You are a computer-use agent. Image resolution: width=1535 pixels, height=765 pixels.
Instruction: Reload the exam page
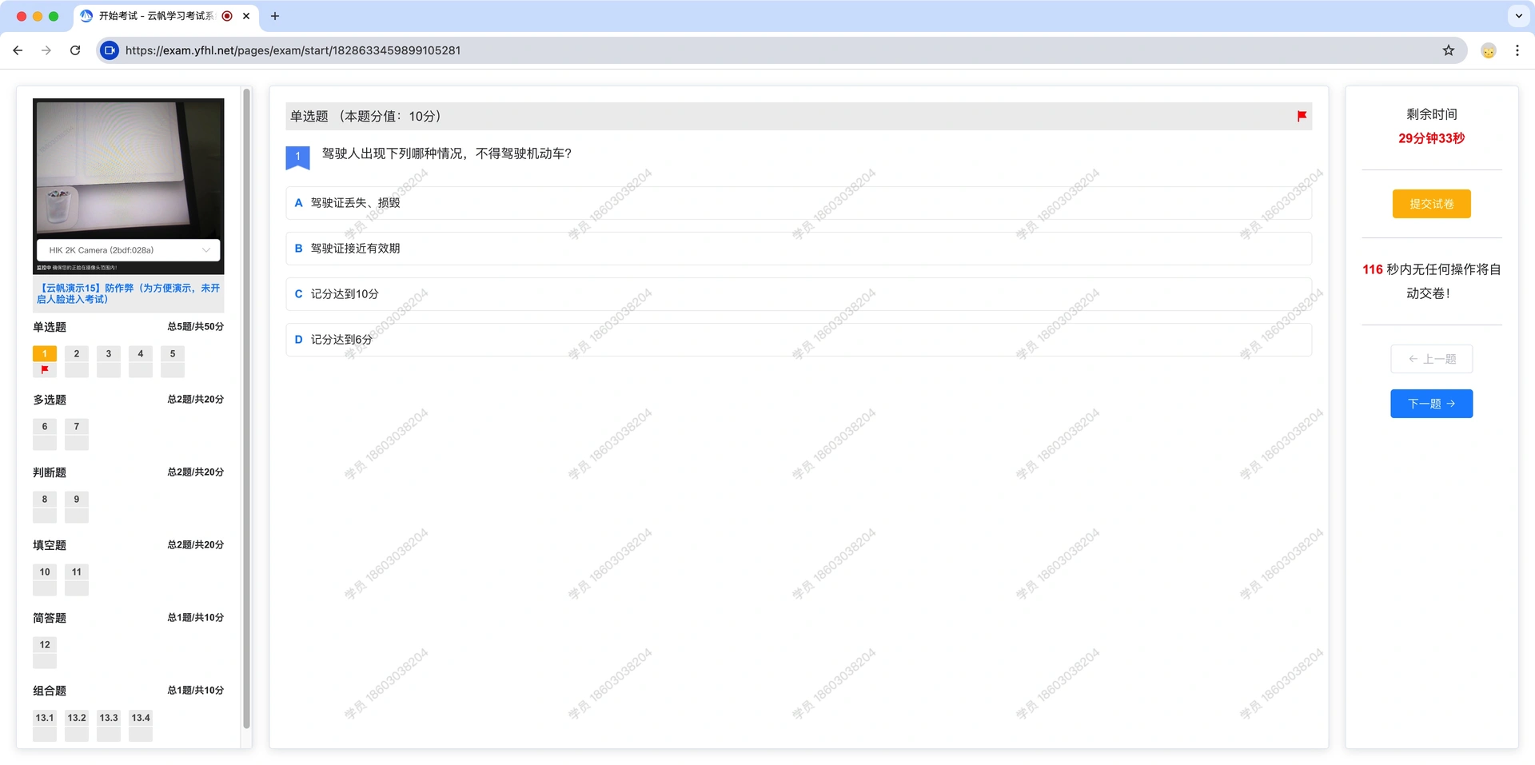click(x=75, y=50)
